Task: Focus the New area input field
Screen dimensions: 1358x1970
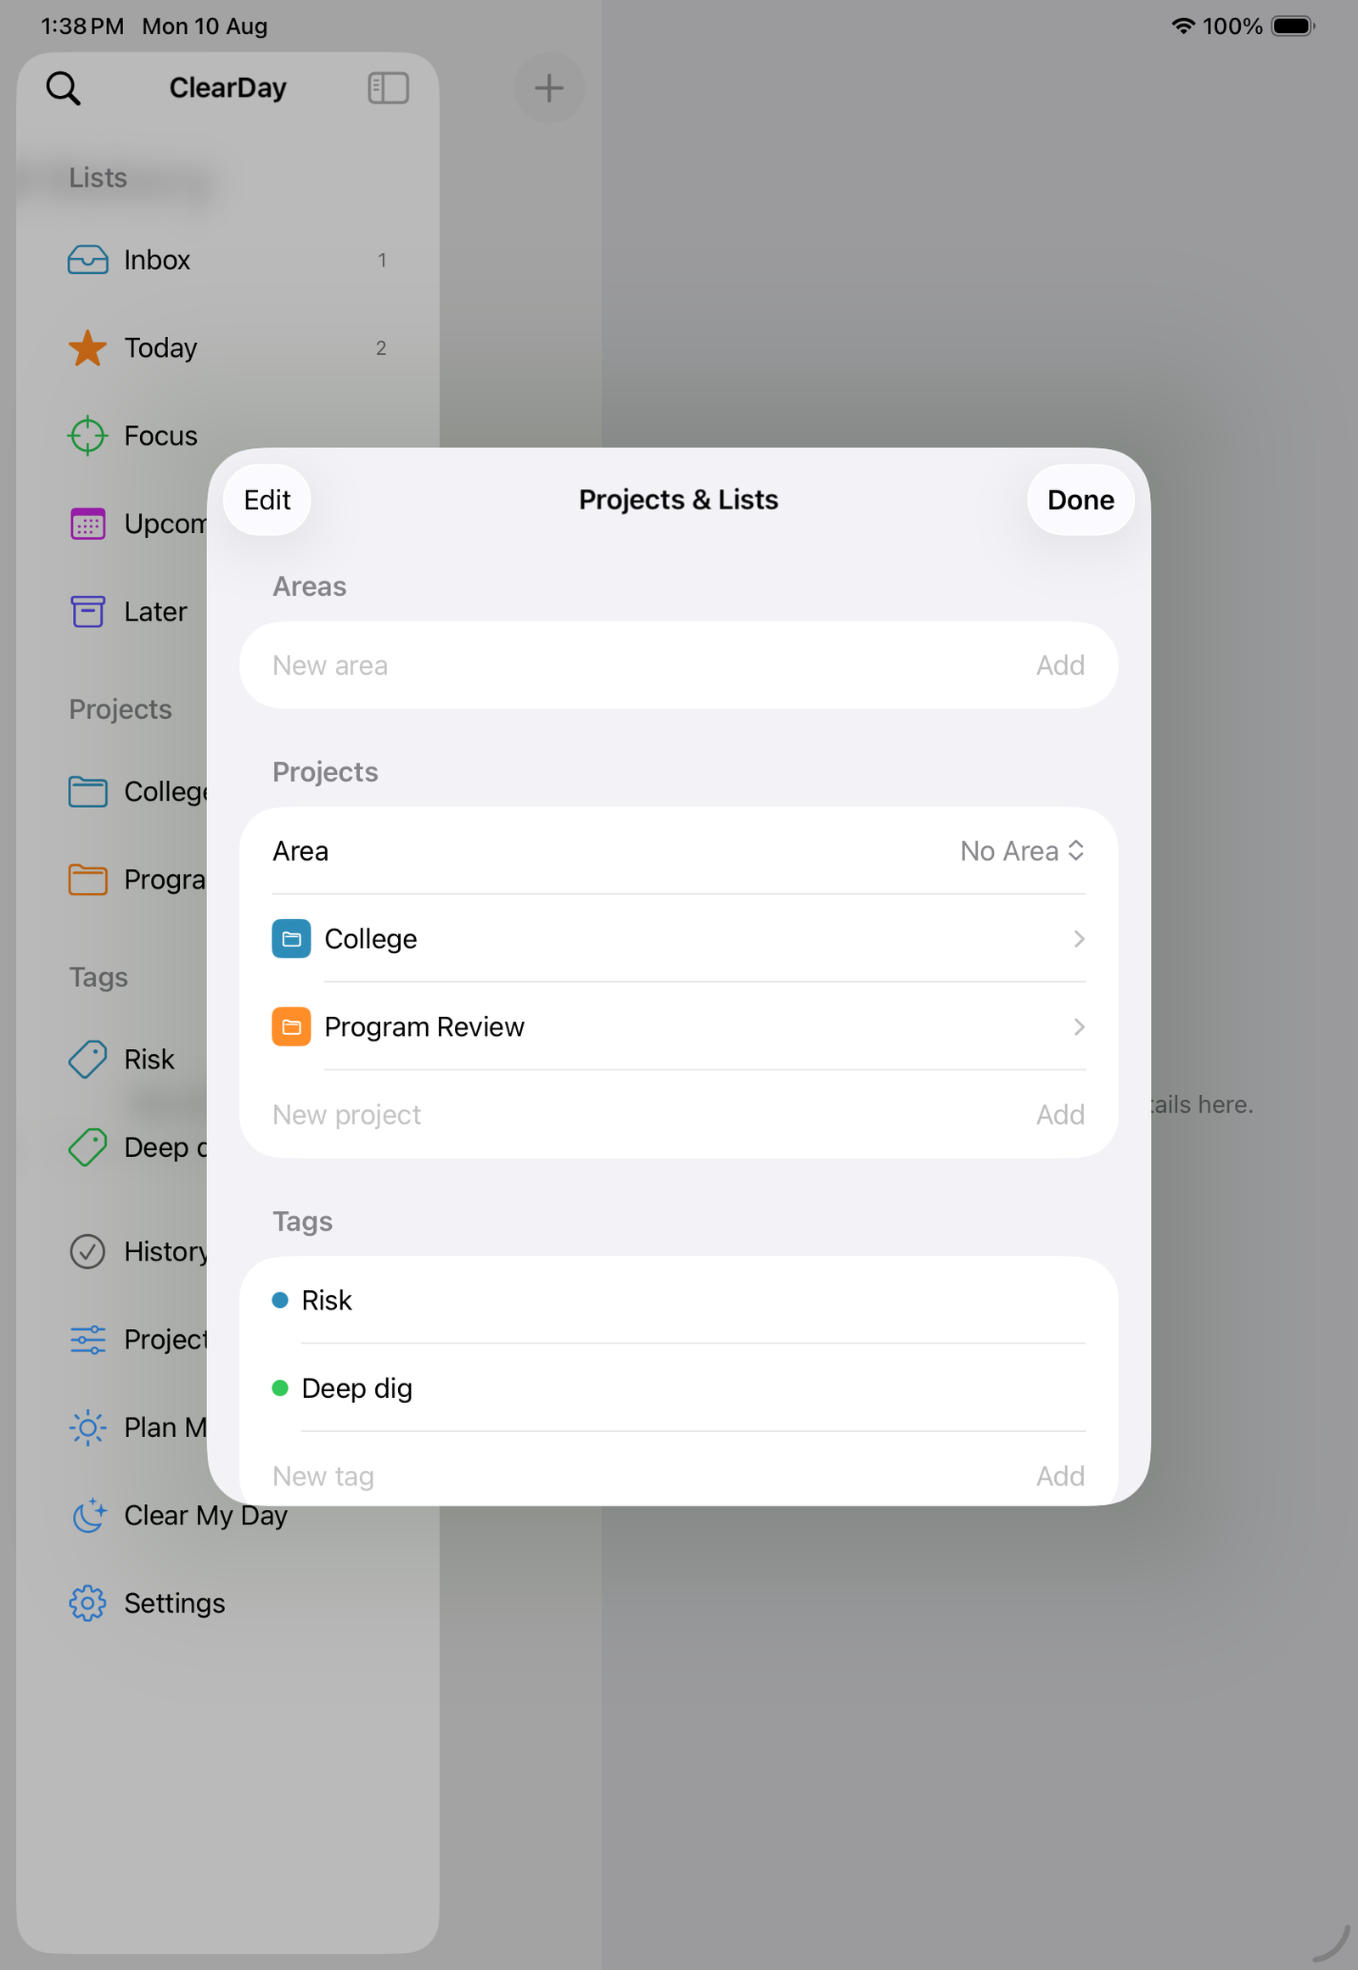Action: [647, 665]
